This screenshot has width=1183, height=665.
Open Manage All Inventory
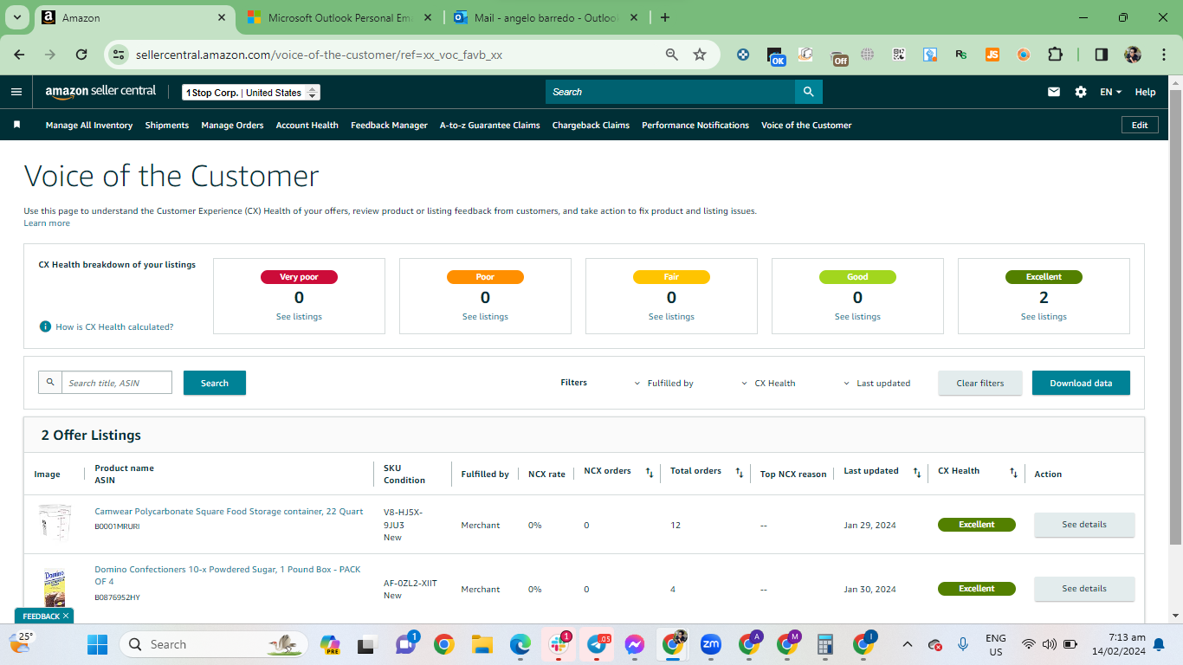tap(89, 125)
